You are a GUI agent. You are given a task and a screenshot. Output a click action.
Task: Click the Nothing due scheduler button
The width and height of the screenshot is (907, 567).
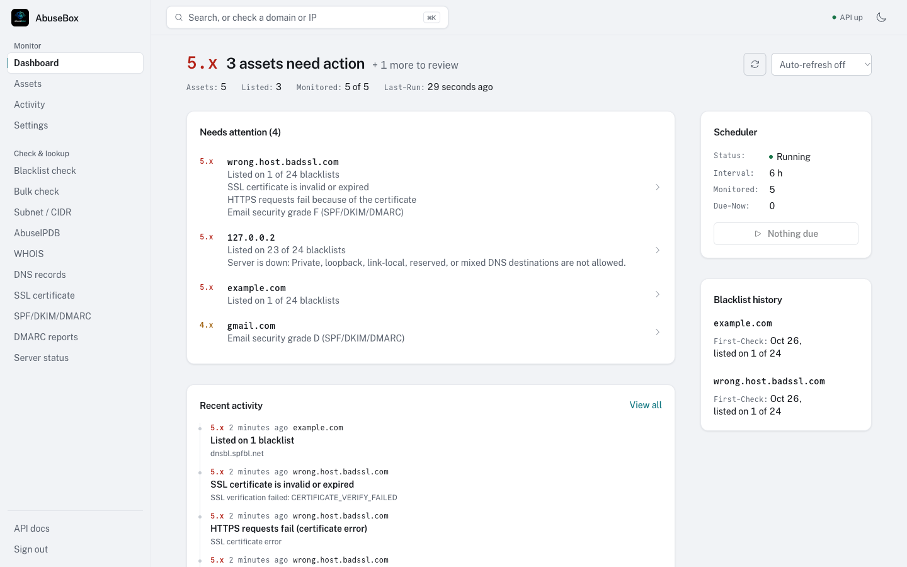[x=786, y=234]
